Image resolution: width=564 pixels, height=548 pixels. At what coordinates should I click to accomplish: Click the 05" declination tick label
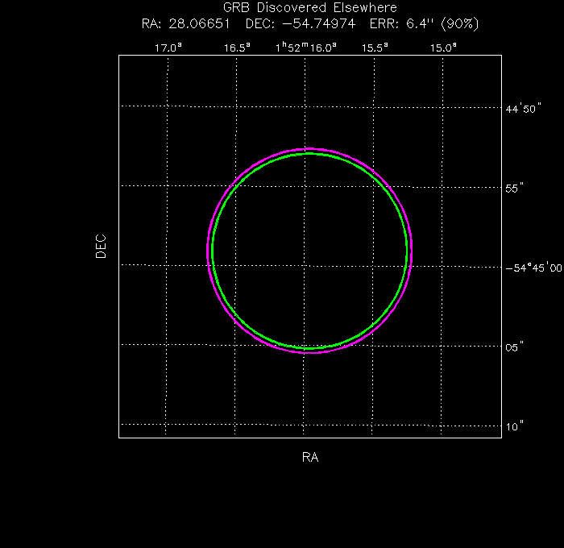pyautogui.click(x=514, y=347)
